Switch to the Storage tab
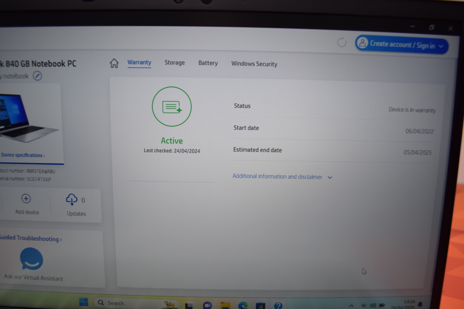 tap(175, 63)
